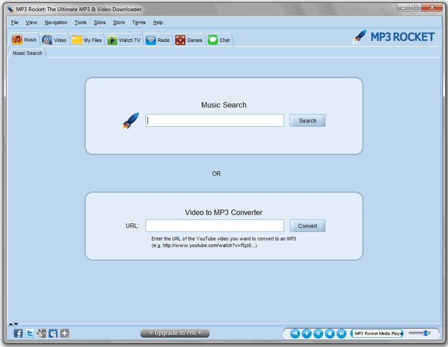This screenshot has height=347, width=448.
Task: Open the View menu
Action: point(31,23)
